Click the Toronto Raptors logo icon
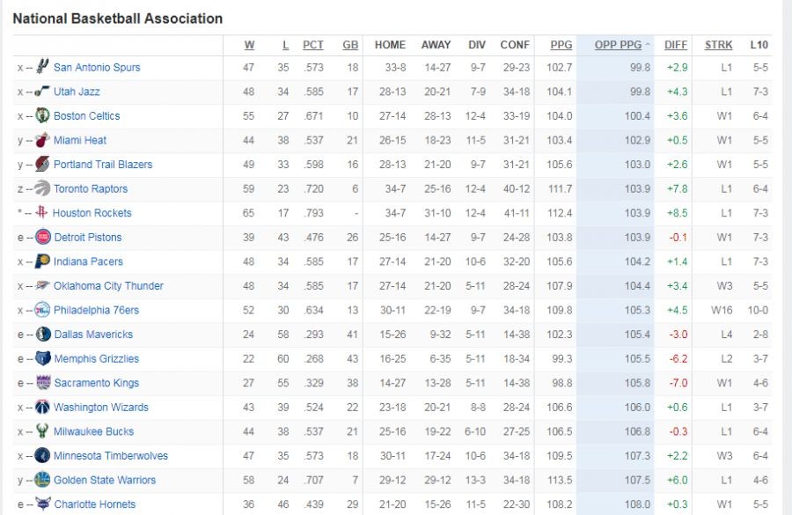792x515 pixels. (x=43, y=188)
